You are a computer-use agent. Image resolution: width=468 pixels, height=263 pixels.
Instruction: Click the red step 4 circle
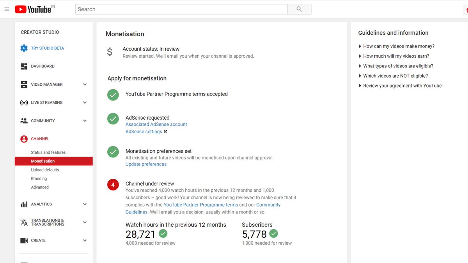click(113, 185)
